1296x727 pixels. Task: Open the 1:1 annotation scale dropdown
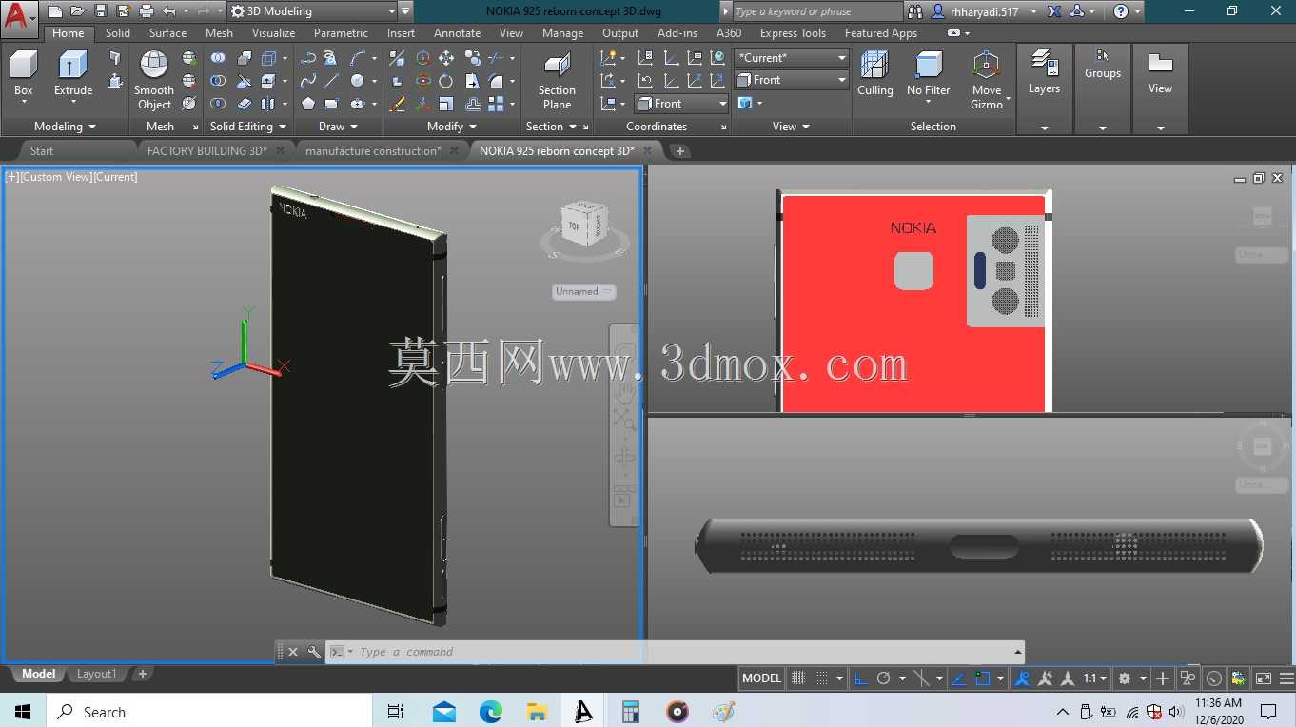[x=1096, y=678]
